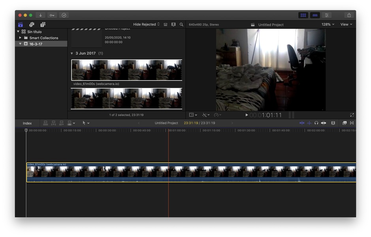371x237 pixels.
Task: Toggle the Inspector panel
Action: click(326, 15)
